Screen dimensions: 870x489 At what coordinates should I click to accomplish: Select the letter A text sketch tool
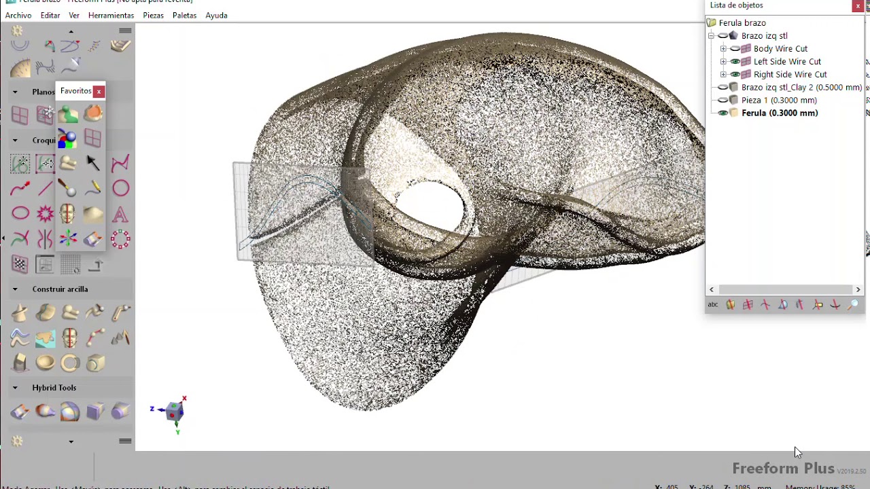click(x=120, y=214)
